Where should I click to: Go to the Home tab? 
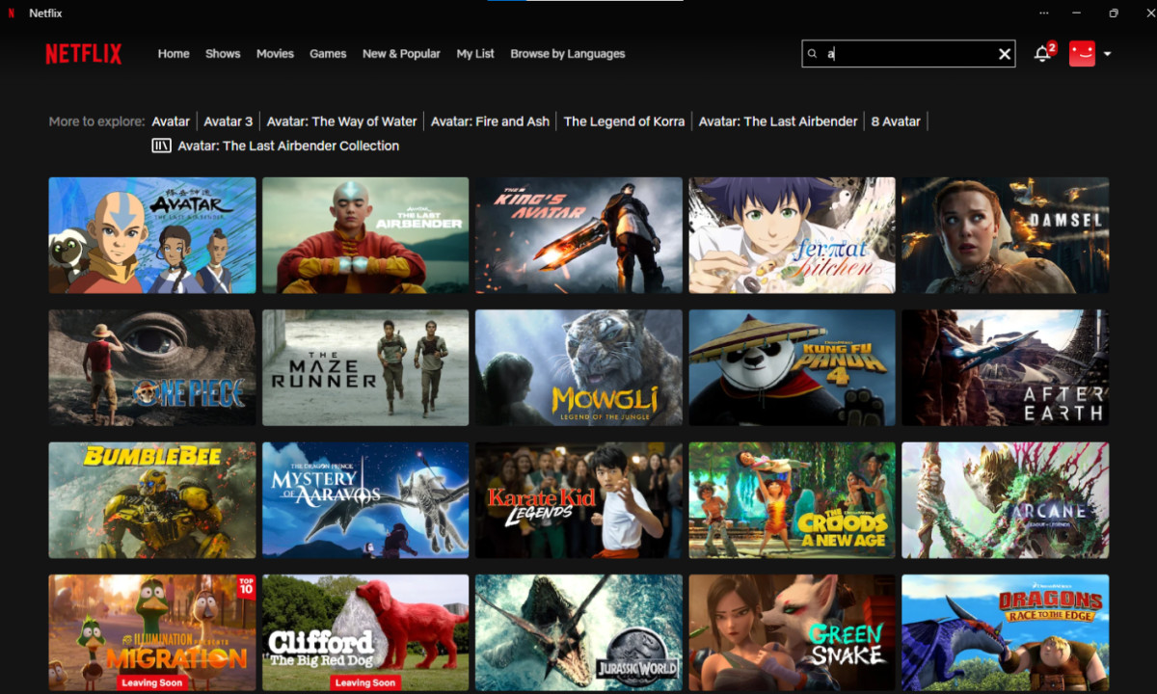coord(174,54)
